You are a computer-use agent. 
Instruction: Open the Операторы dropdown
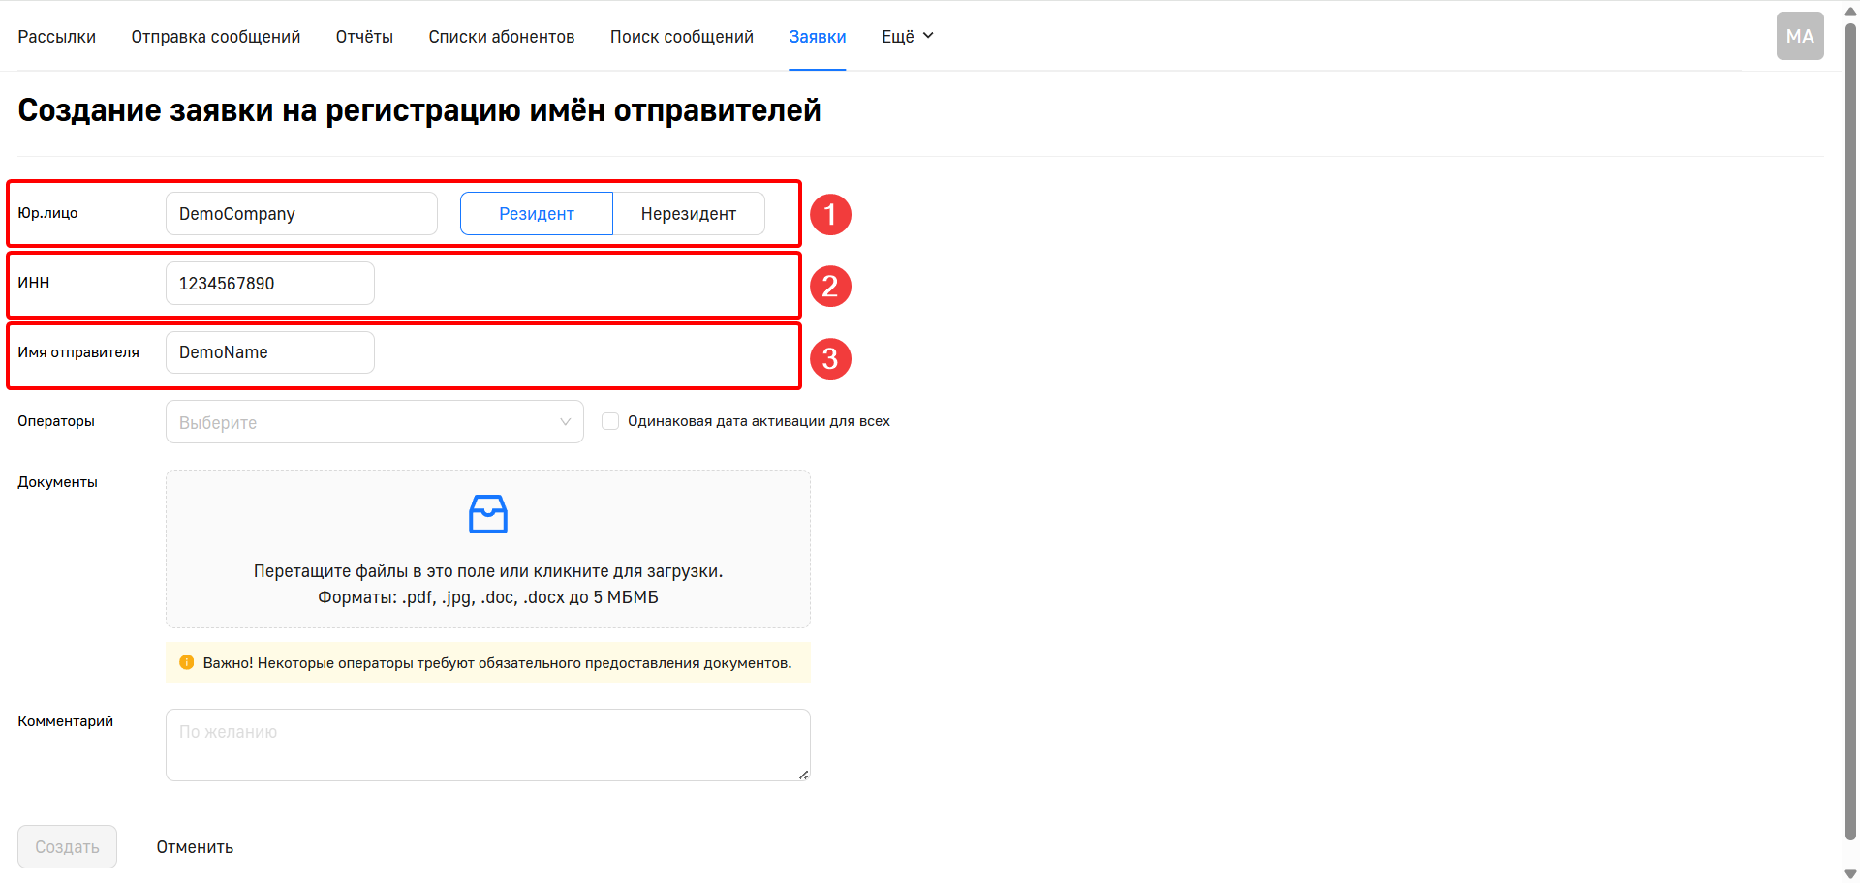tap(374, 422)
